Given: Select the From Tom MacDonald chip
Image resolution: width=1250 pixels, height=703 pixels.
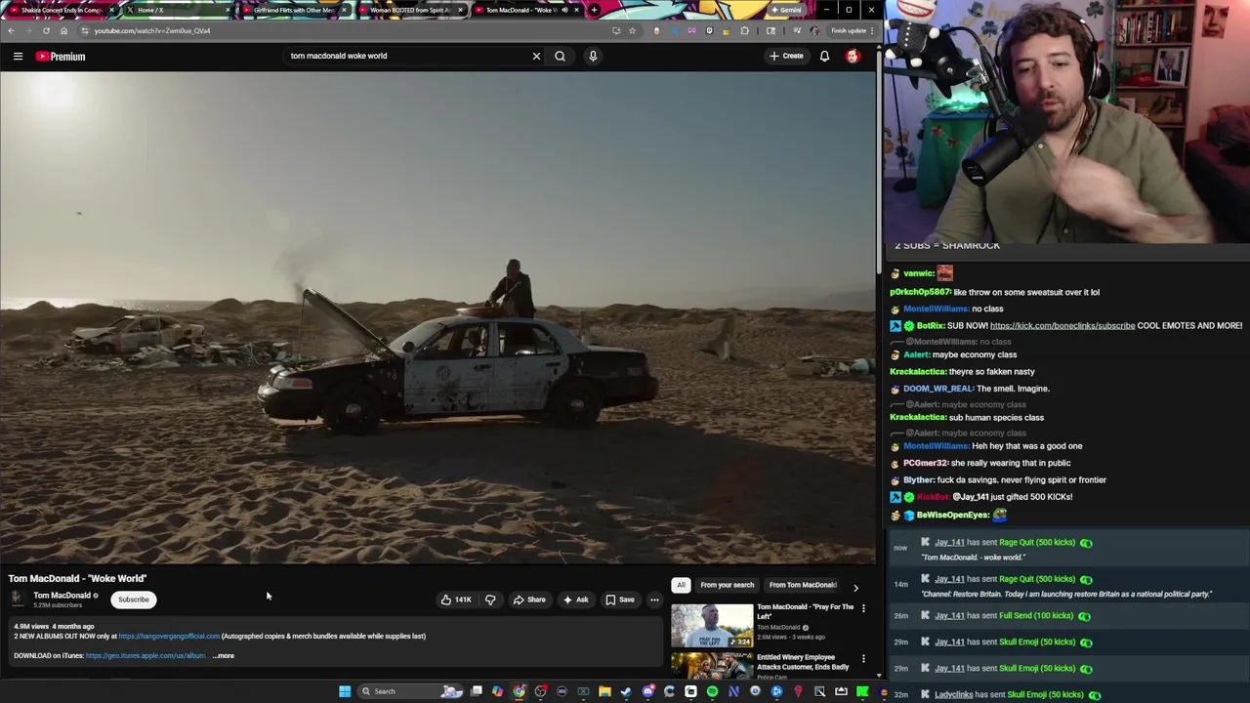Looking at the screenshot, I should pyautogui.click(x=803, y=585).
